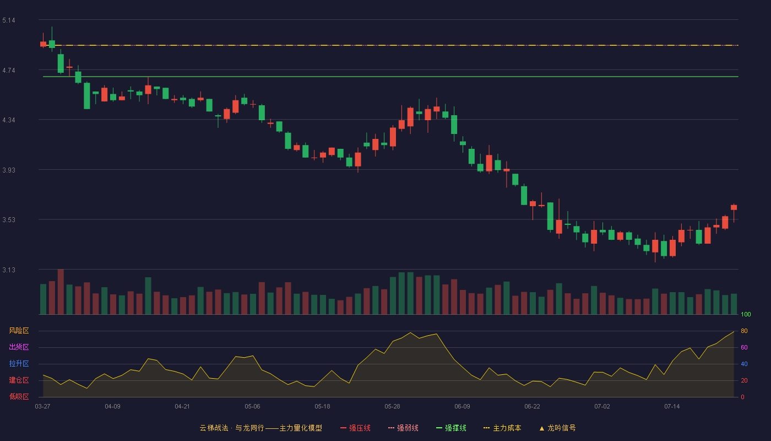This screenshot has width=771, height=441.
Task: Click the 80 indicator axis value
Action: pos(744,331)
